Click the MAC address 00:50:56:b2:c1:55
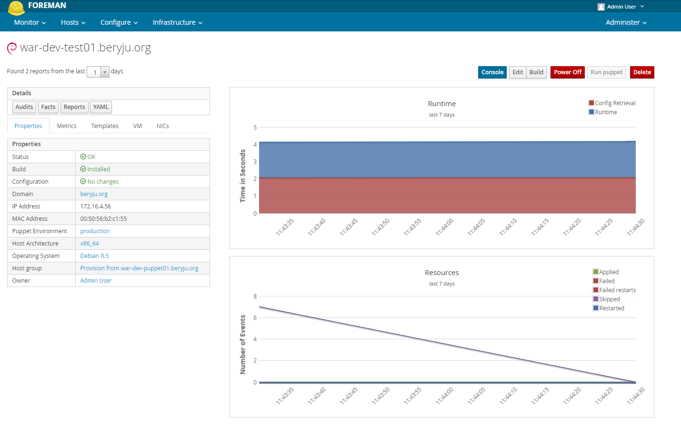This screenshot has height=424, width=681. pyautogui.click(x=103, y=218)
